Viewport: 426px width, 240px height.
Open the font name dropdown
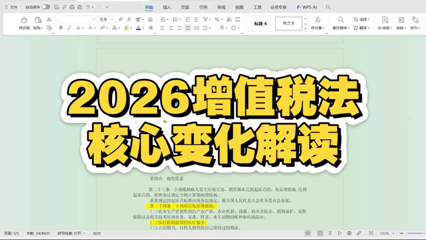click(x=94, y=20)
